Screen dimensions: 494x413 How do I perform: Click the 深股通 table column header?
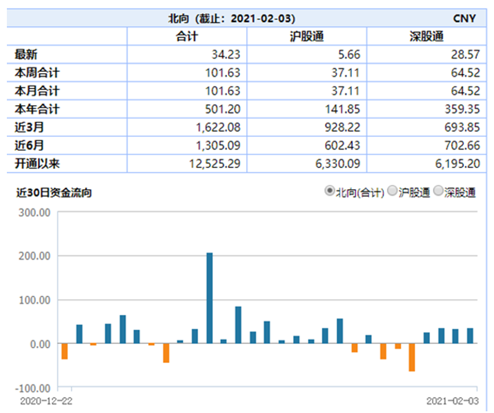427,37
